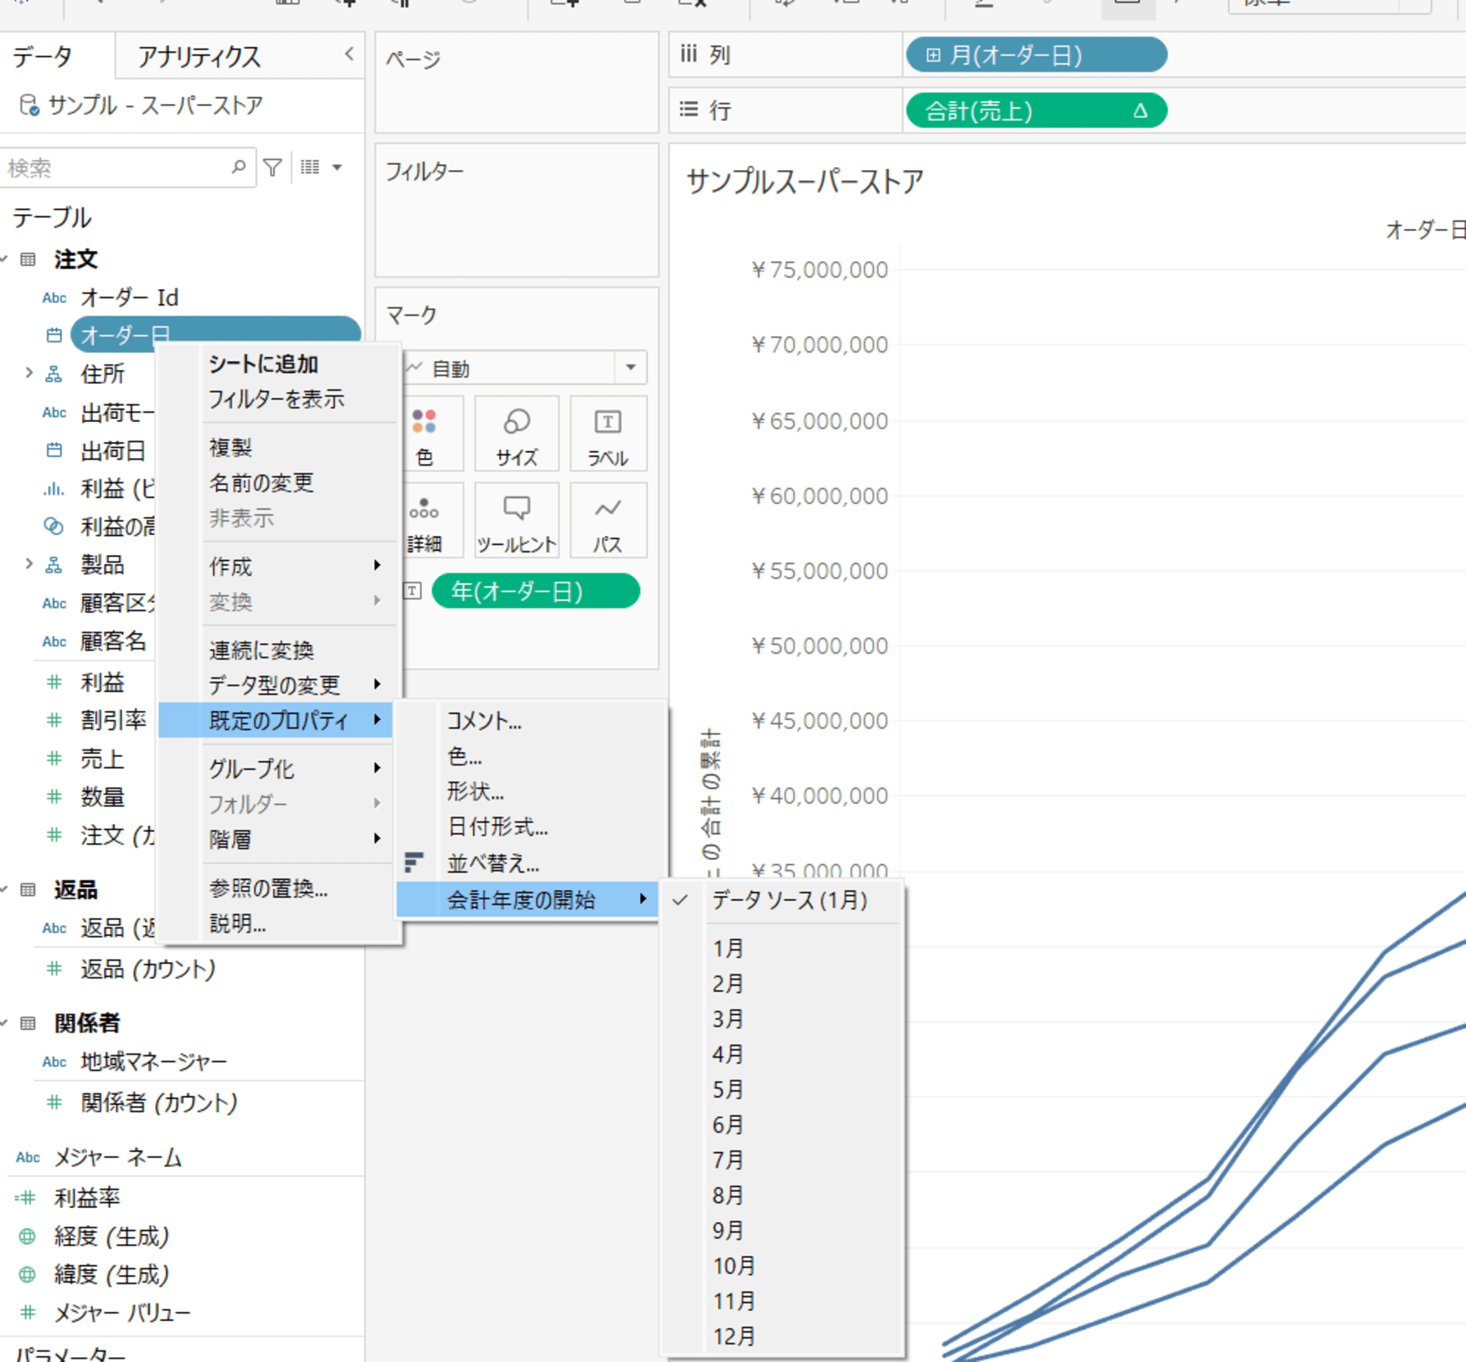The image size is (1466, 1362).
Task: Click the data source icon beside サンプル - スーパーストア
Action: [x=29, y=105]
